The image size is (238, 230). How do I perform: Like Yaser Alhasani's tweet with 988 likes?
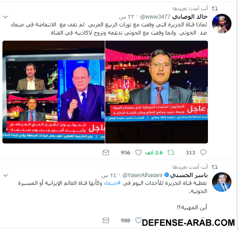[138, 220]
